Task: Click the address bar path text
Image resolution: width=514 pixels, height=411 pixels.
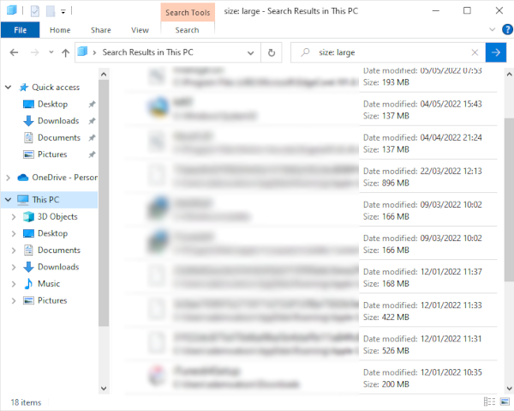Action: tap(148, 52)
